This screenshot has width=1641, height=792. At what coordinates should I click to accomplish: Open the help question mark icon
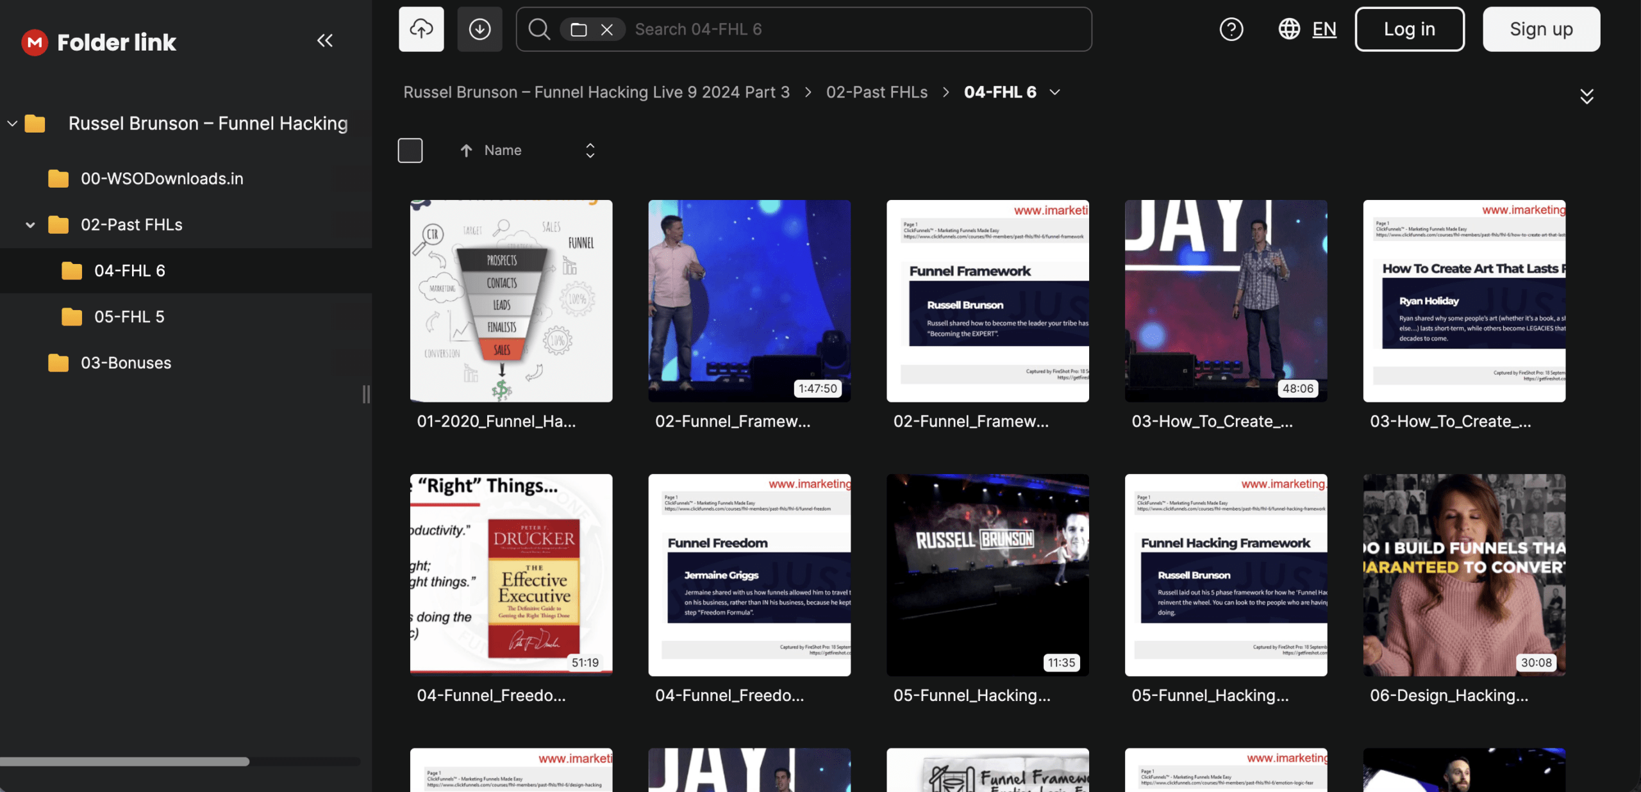pyautogui.click(x=1231, y=29)
